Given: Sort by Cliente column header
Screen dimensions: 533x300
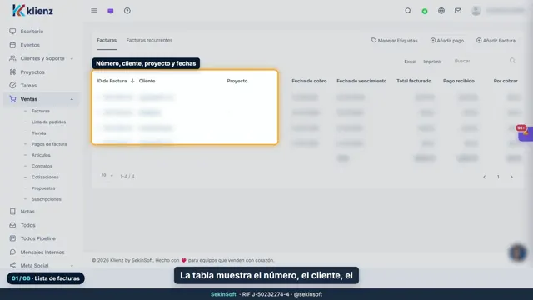Looking at the screenshot, I should 147,81.
